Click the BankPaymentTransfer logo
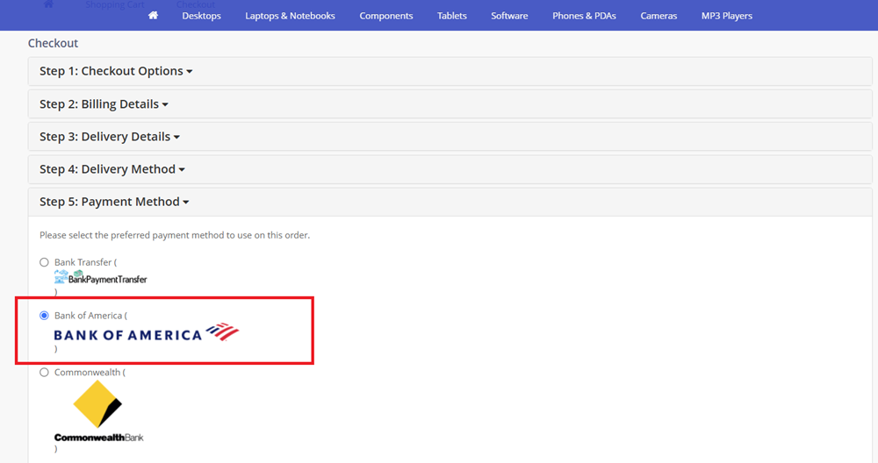This screenshot has width=878, height=463. 101,277
